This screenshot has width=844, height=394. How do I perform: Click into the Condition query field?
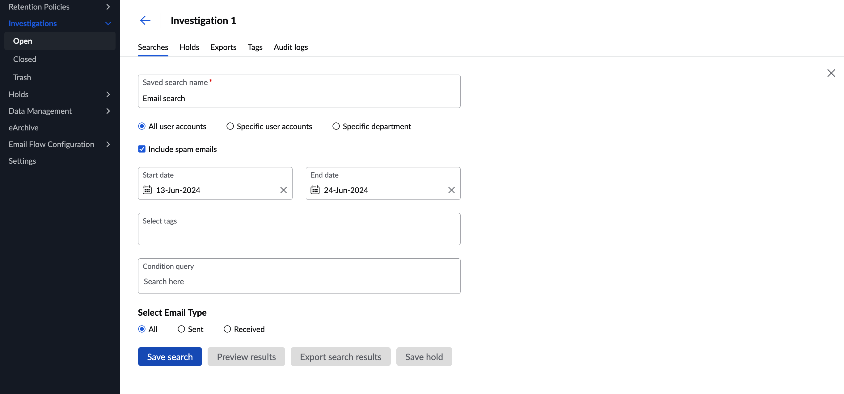click(x=299, y=281)
